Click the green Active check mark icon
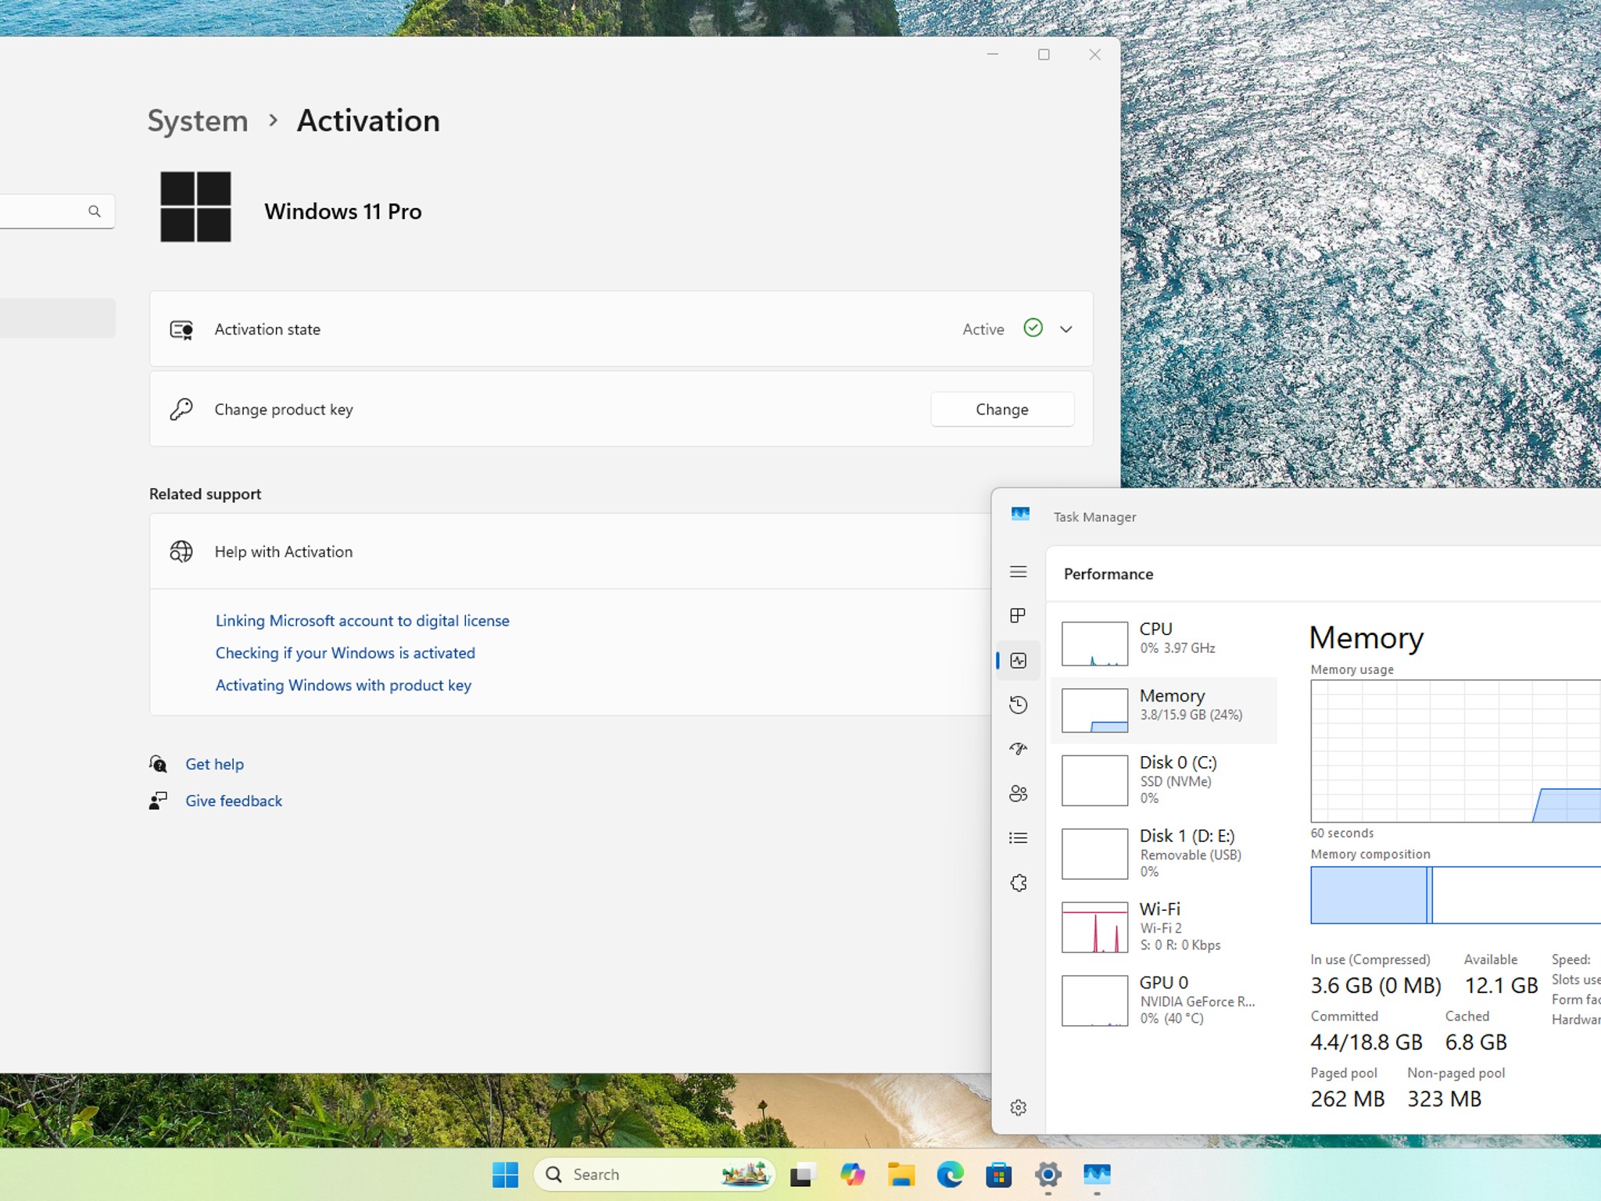This screenshot has width=1601, height=1201. click(x=1033, y=328)
